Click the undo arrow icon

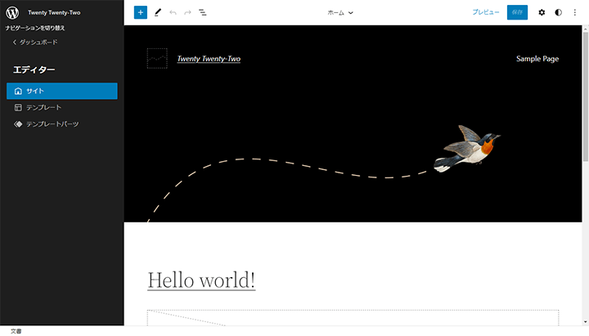(173, 12)
